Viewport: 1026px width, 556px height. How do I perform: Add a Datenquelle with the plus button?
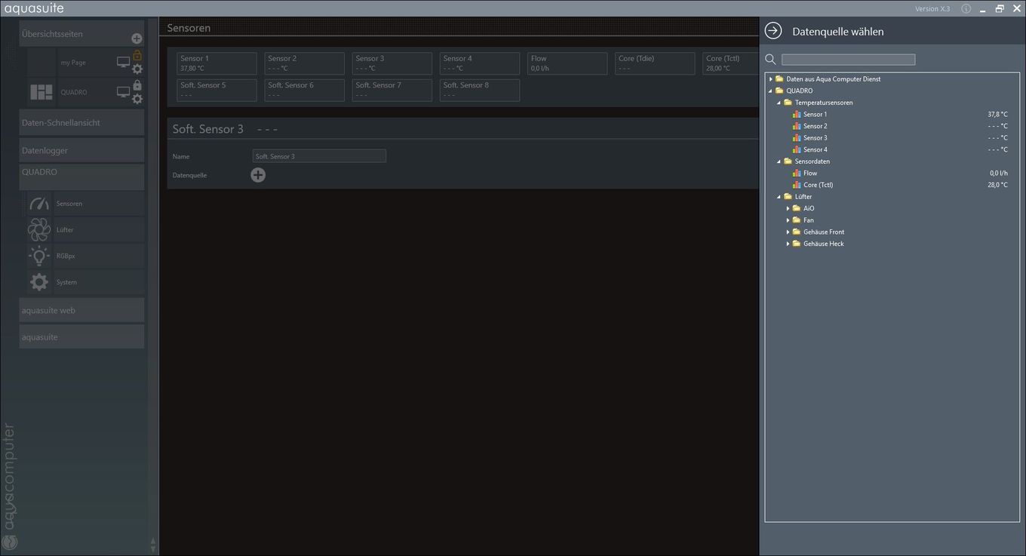[258, 175]
